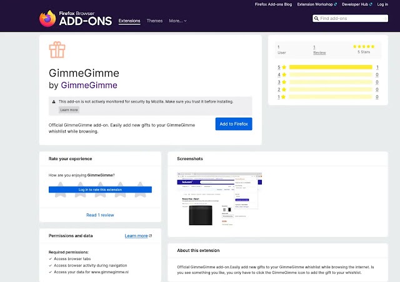Click Log in to rate this extension

pos(100,189)
